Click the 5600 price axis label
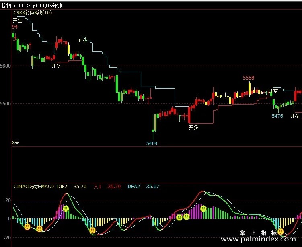302x247 pixels. pyautogui.click(x=5, y=66)
